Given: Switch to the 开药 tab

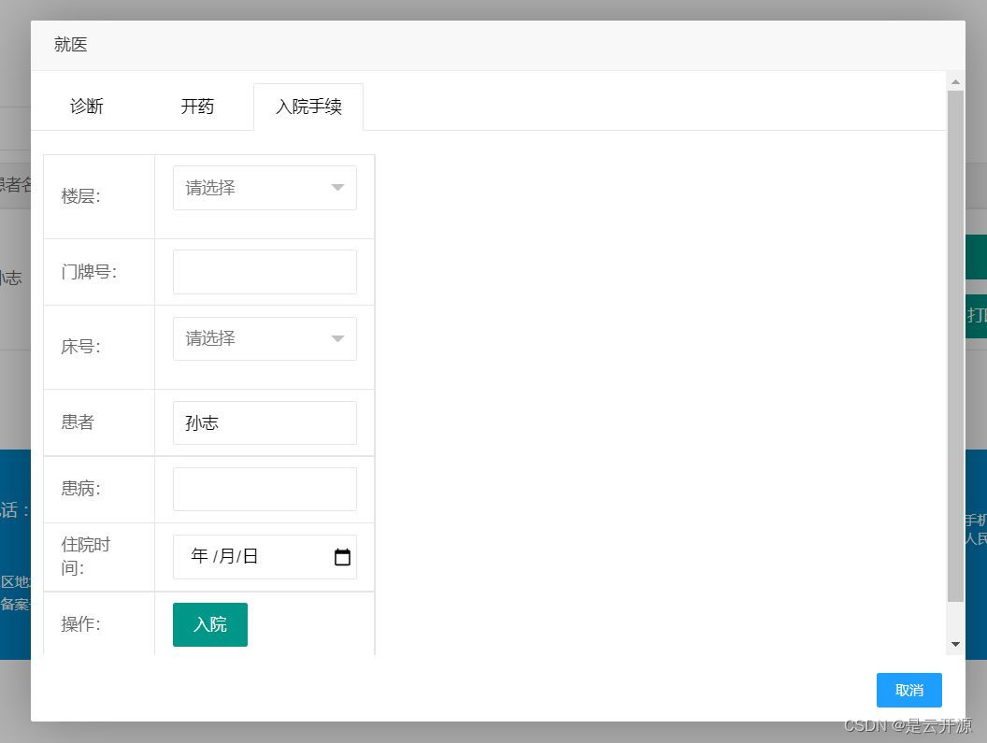Looking at the screenshot, I should [x=196, y=107].
